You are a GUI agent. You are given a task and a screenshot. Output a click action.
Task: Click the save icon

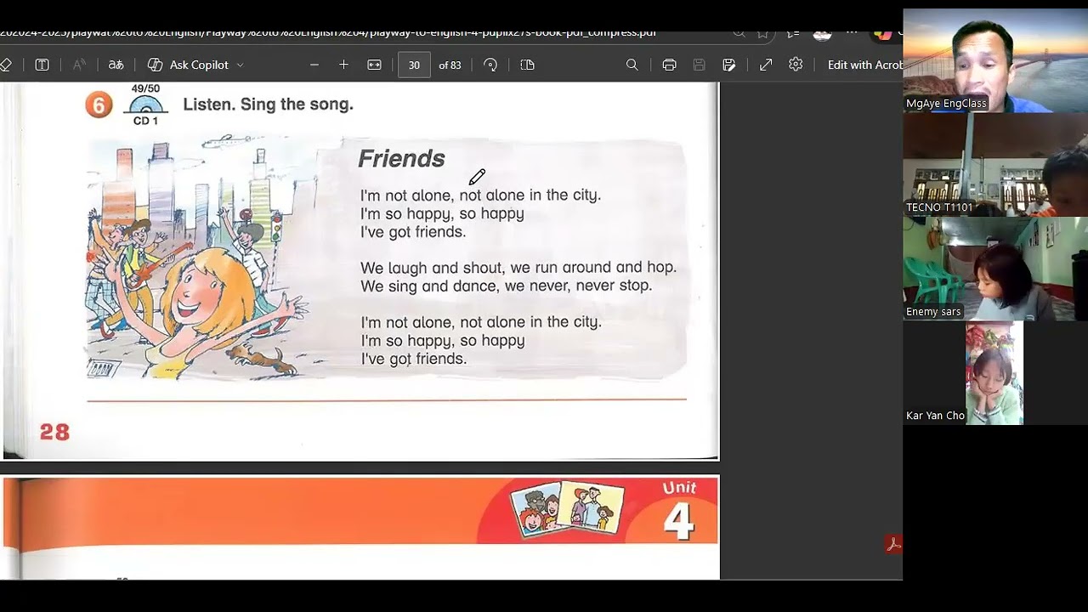click(699, 65)
